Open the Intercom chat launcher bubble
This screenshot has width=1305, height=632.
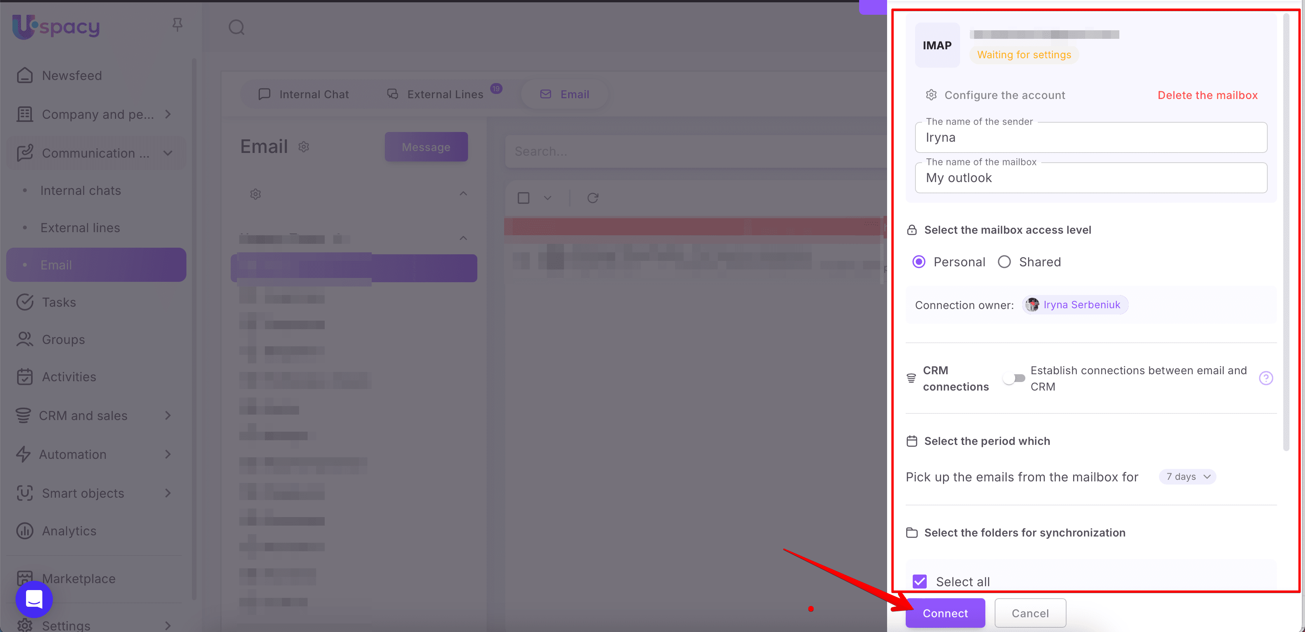pyautogui.click(x=34, y=599)
